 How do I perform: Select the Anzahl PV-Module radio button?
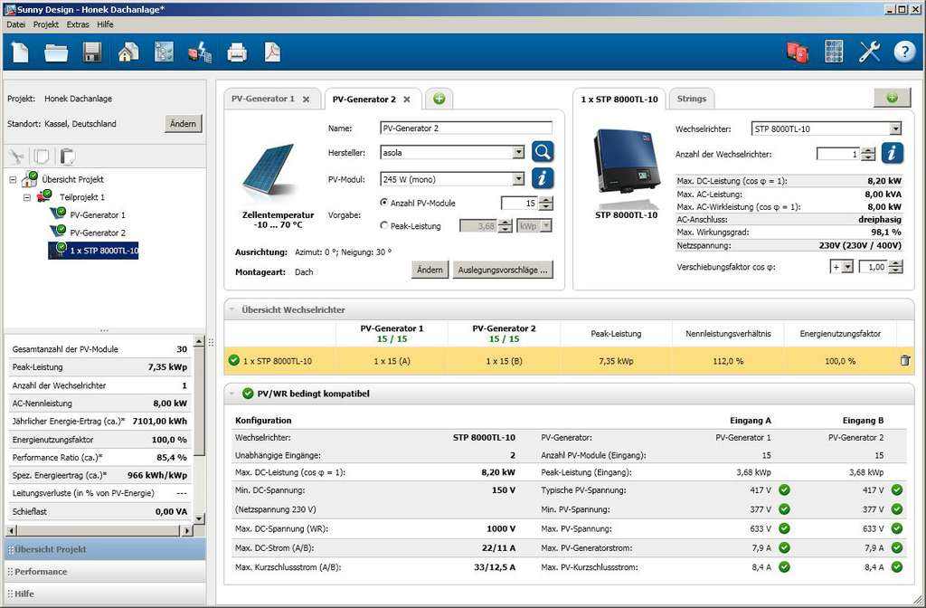(383, 203)
